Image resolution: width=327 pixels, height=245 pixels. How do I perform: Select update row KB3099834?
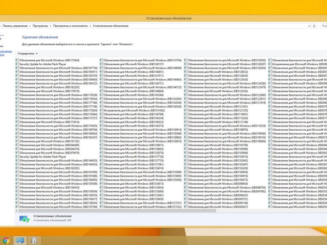(216, 183)
